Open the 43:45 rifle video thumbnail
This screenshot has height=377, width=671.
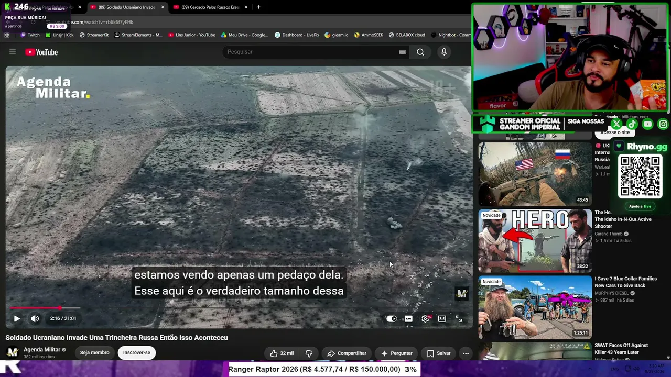click(x=535, y=174)
